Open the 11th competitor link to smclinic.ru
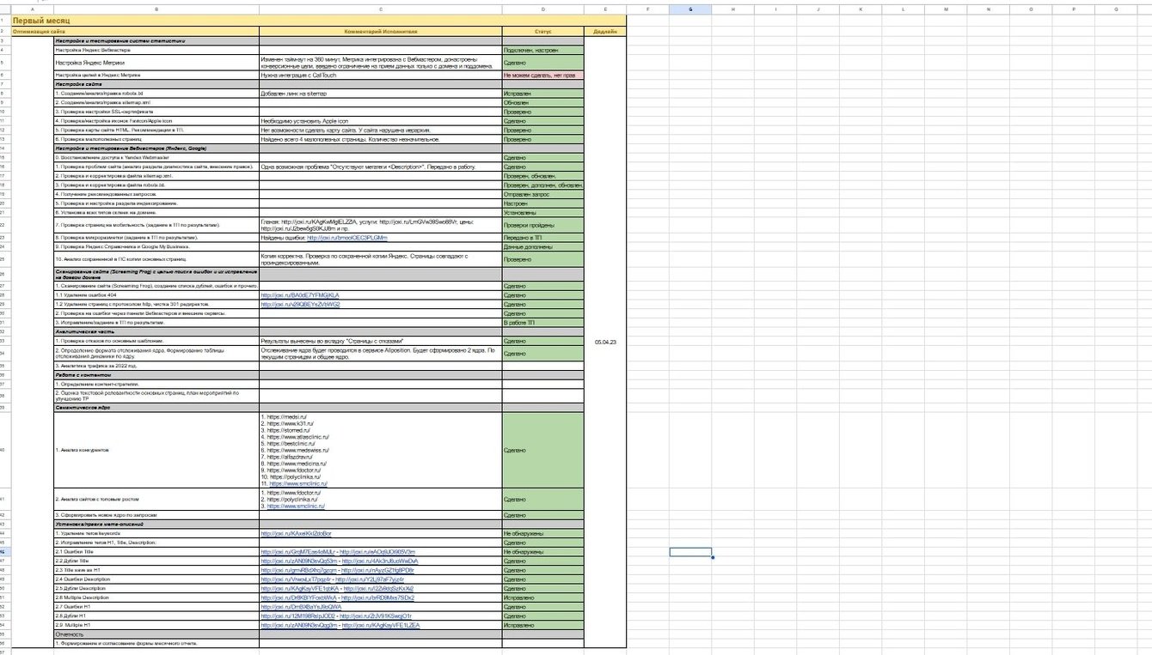 [x=298, y=483]
